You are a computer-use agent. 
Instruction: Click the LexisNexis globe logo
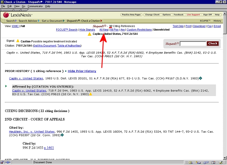coord(6,15)
